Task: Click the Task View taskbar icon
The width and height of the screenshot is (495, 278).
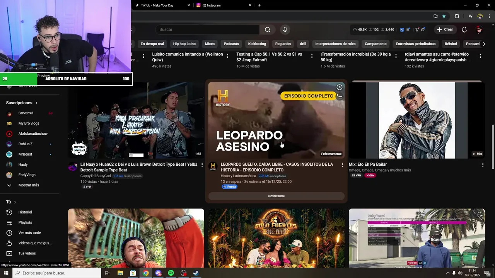Action: pos(108,273)
